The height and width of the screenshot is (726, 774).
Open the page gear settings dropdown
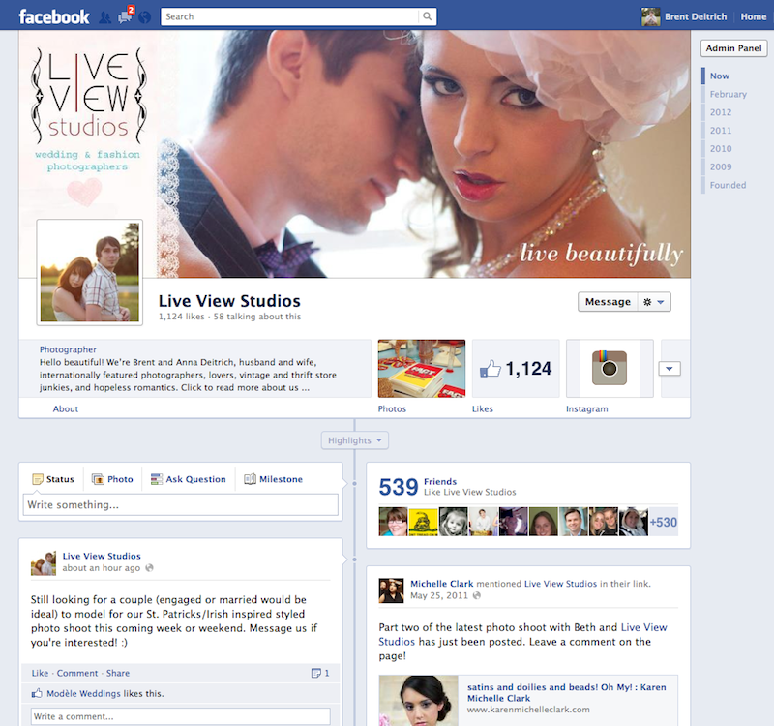(x=654, y=302)
